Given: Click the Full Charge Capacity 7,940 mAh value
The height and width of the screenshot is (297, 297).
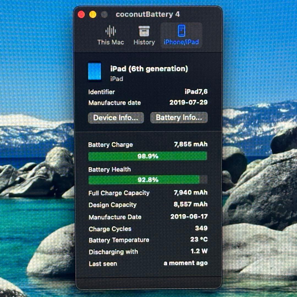Looking at the screenshot, I should coord(191,193).
